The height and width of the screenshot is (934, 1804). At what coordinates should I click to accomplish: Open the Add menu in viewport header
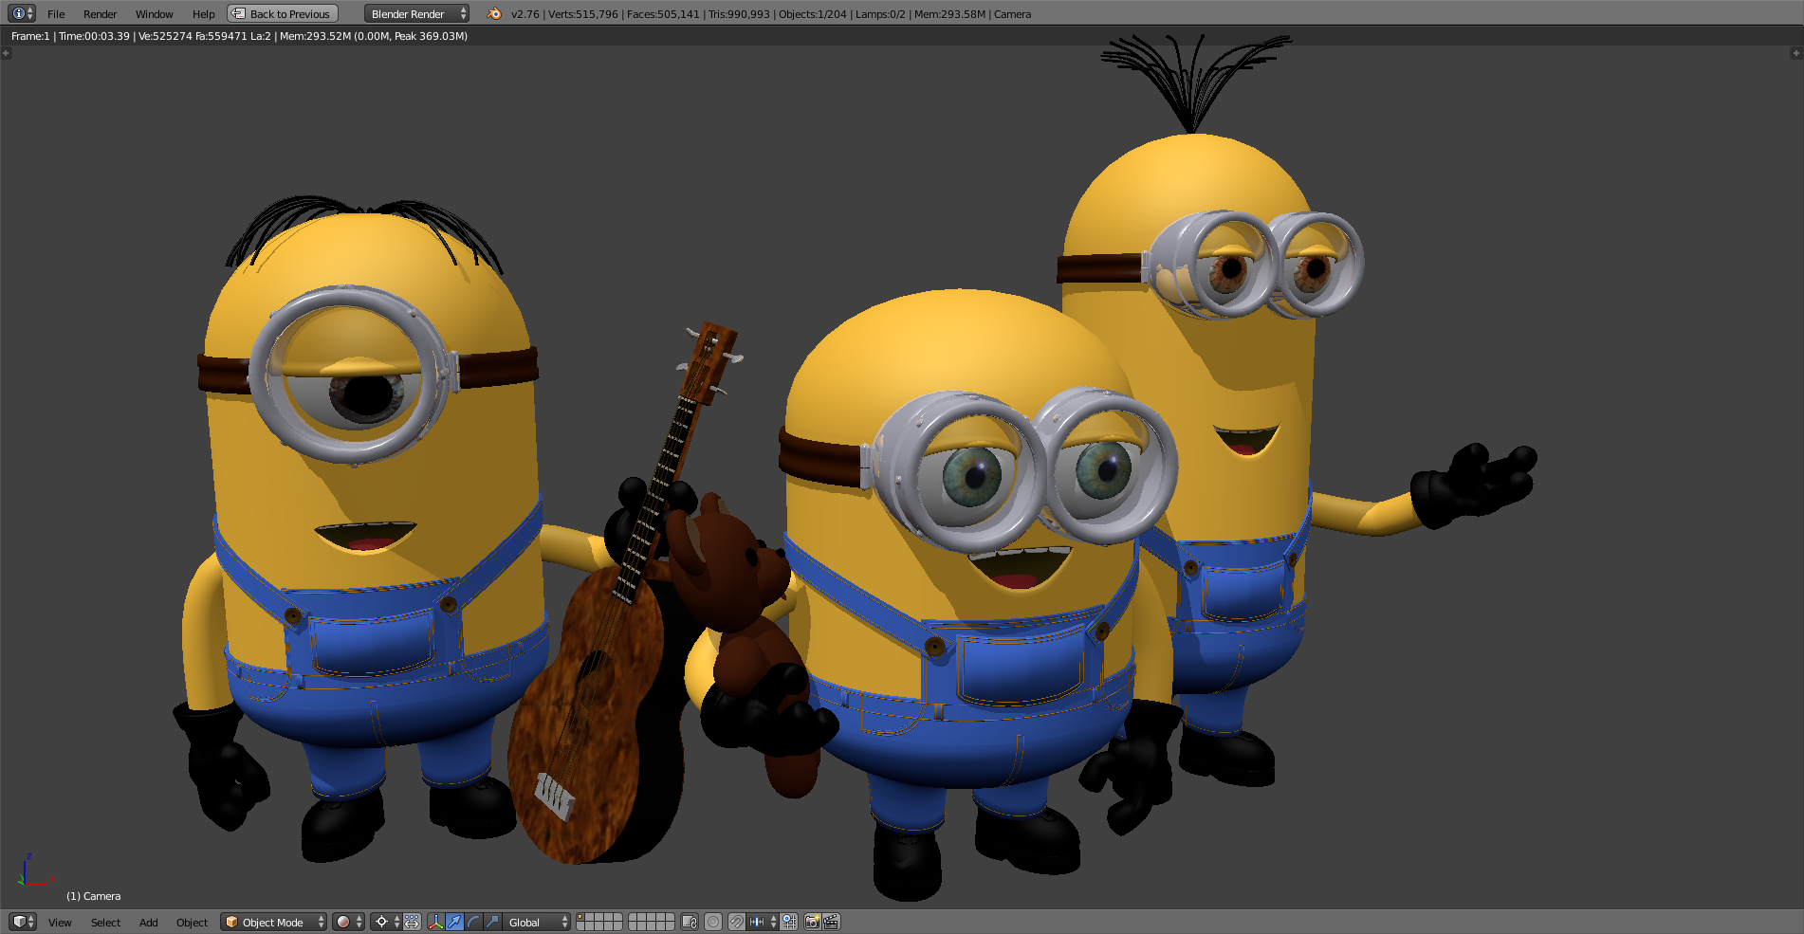click(148, 923)
